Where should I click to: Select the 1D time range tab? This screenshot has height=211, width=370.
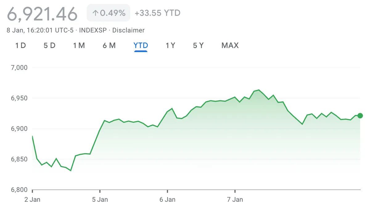coord(20,45)
